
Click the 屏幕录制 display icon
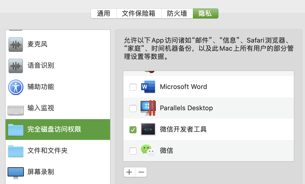(16, 173)
